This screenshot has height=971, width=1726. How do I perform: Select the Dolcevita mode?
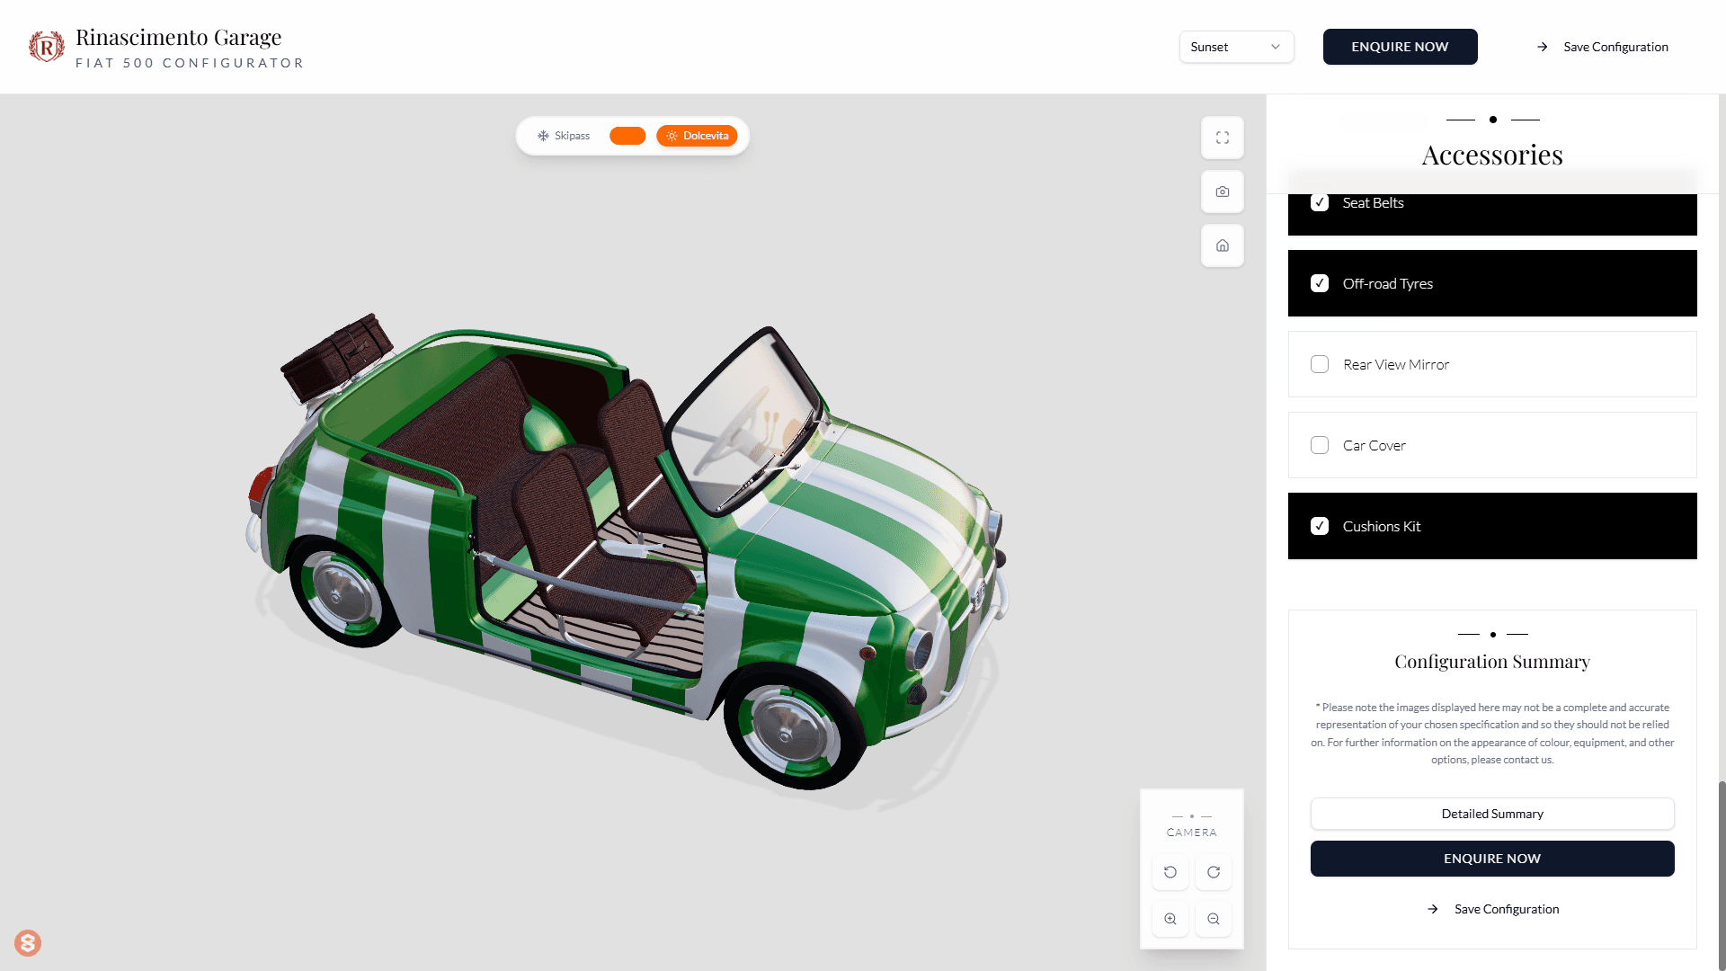click(x=697, y=136)
